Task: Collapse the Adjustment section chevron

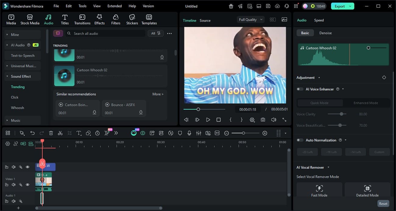Action: pyautogui.click(x=319, y=77)
